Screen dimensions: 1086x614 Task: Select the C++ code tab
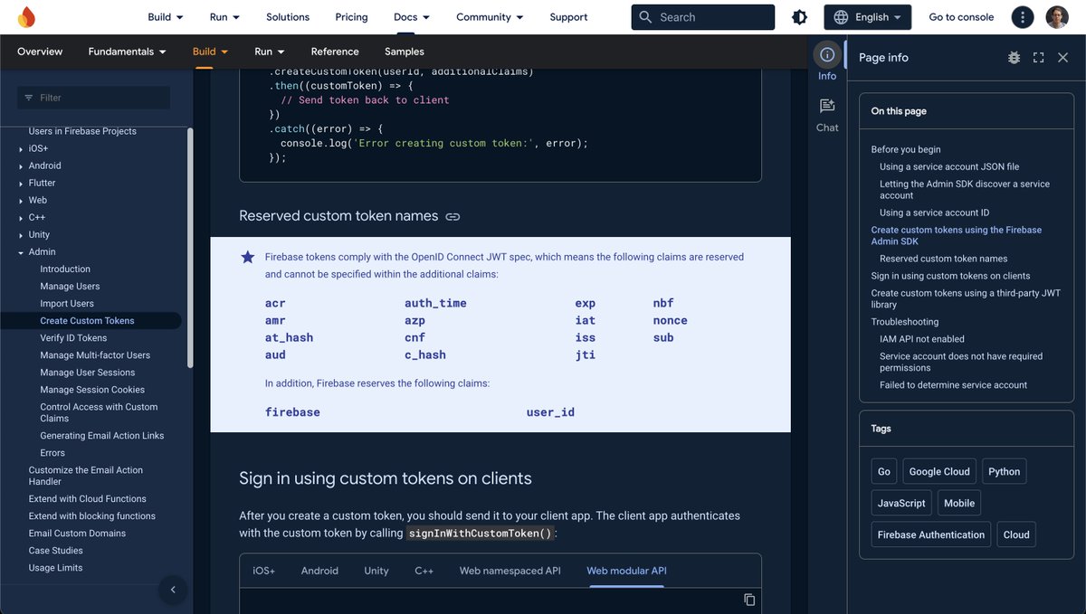point(424,571)
